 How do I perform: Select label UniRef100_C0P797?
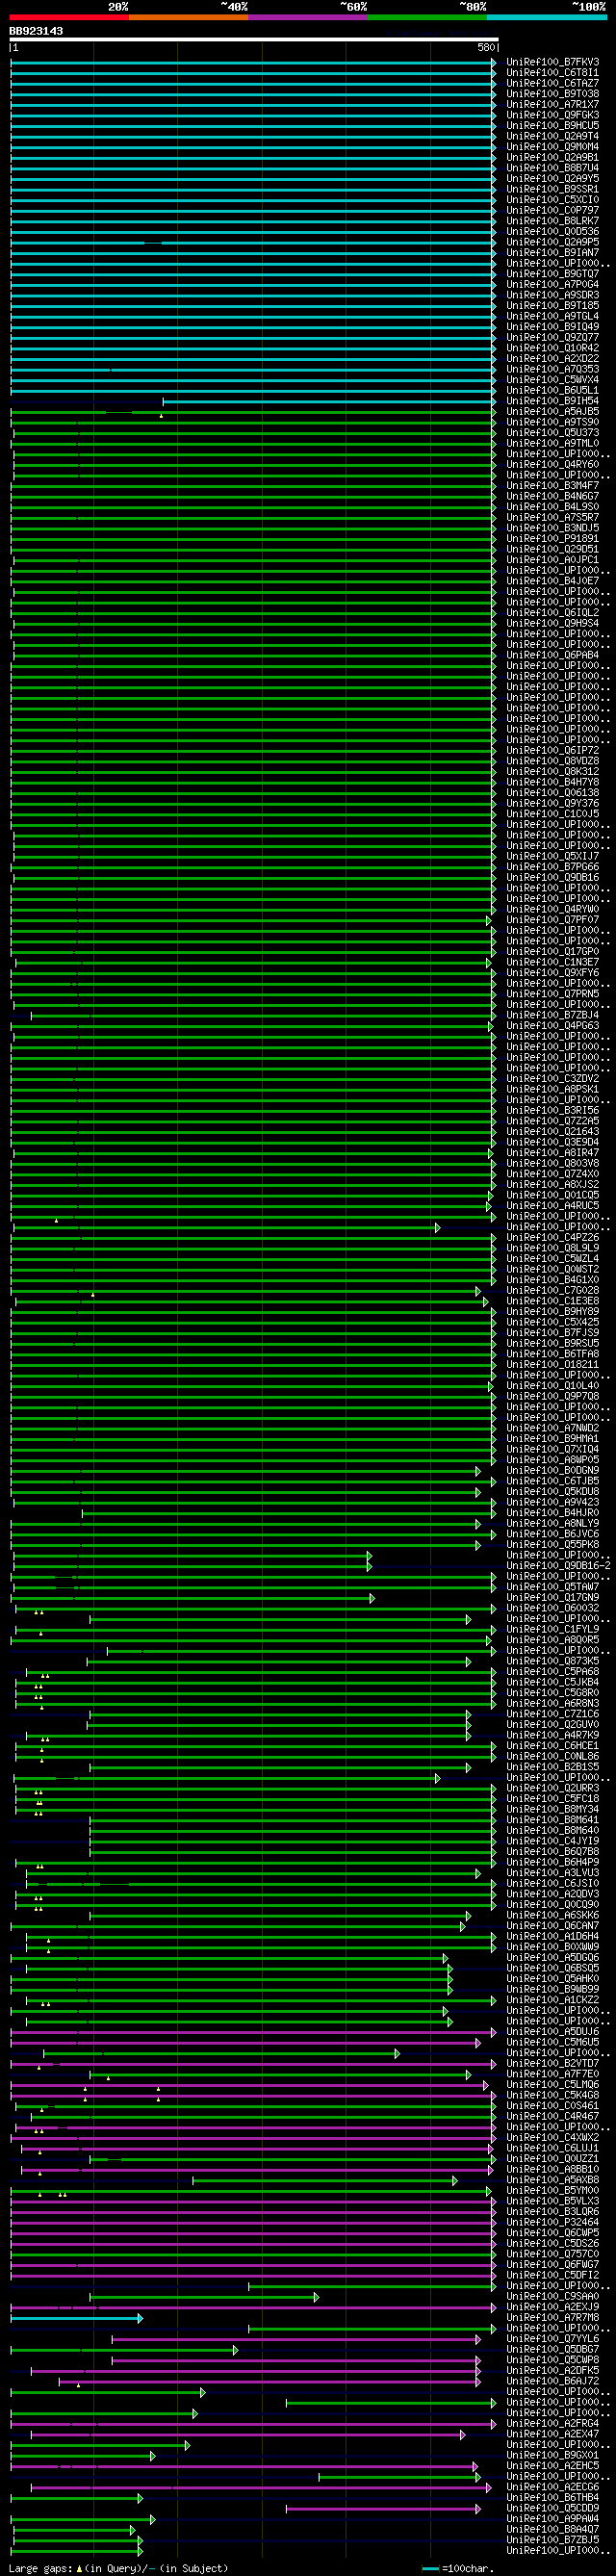tap(553, 210)
